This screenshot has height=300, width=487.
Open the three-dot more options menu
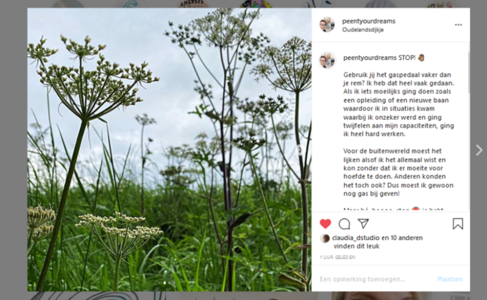(x=458, y=25)
